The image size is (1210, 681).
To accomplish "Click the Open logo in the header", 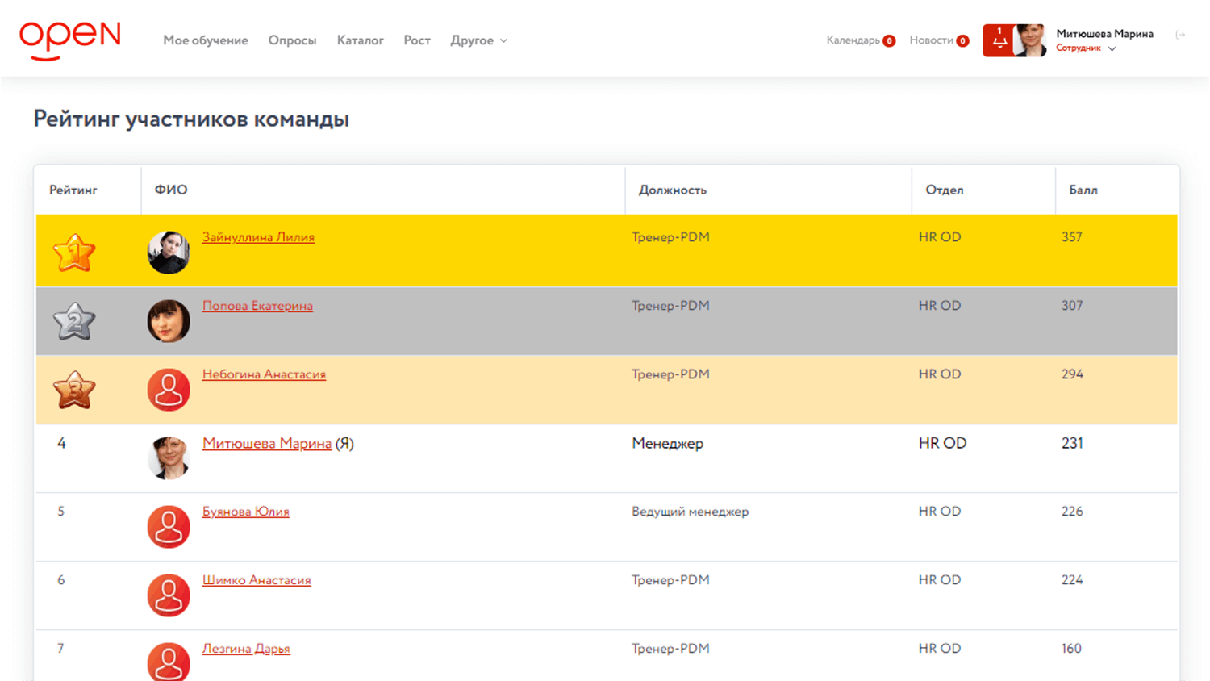I will 70,40.
